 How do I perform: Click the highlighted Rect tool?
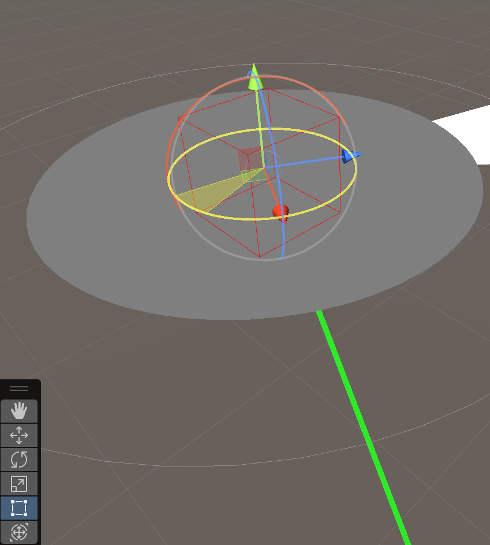19,508
